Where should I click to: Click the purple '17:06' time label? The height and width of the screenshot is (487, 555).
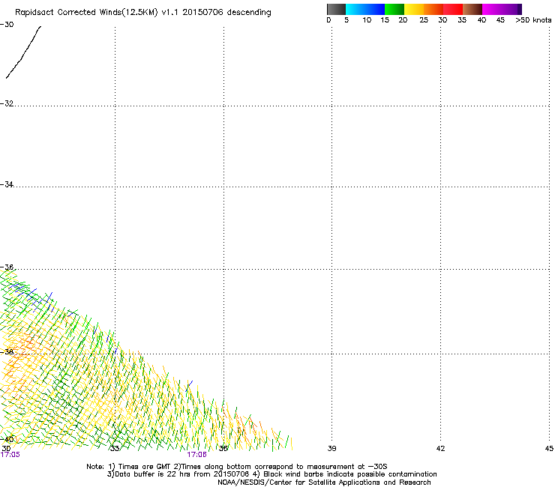tap(196, 455)
